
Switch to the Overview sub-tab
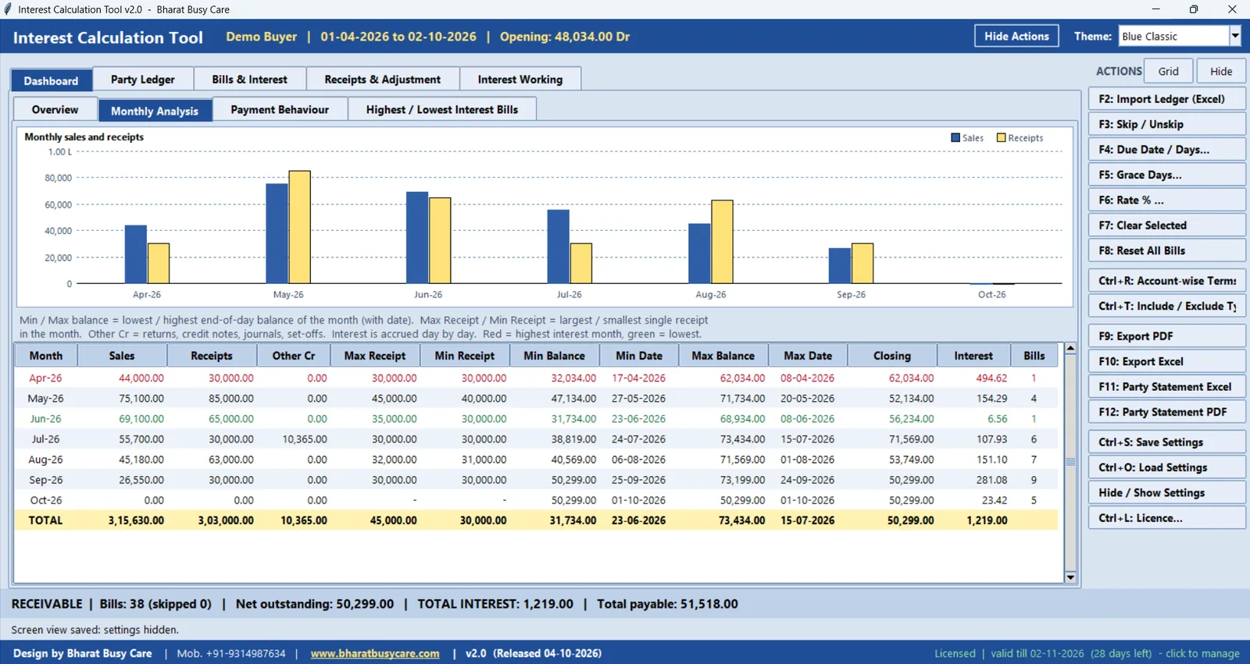click(x=55, y=109)
